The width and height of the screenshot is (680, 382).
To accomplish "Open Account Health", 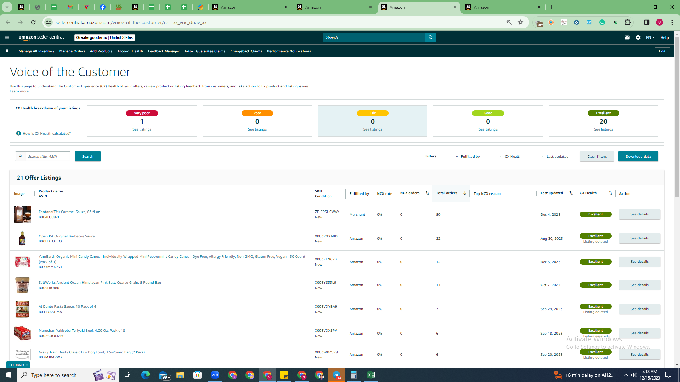I will [130, 51].
